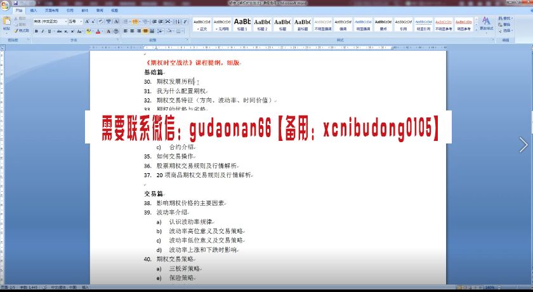Open the Select (选择) dropdown
The height and width of the screenshot is (292, 533).
pyautogui.click(x=506, y=30)
